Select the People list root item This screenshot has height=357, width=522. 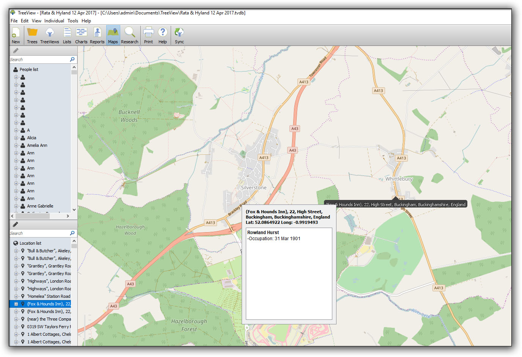(29, 69)
